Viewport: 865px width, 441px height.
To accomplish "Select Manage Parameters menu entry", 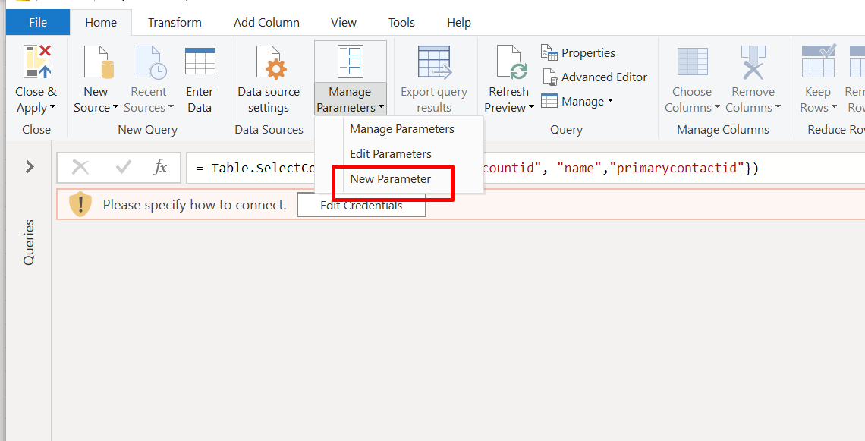I will pyautogui.click(x=401, y=129).
